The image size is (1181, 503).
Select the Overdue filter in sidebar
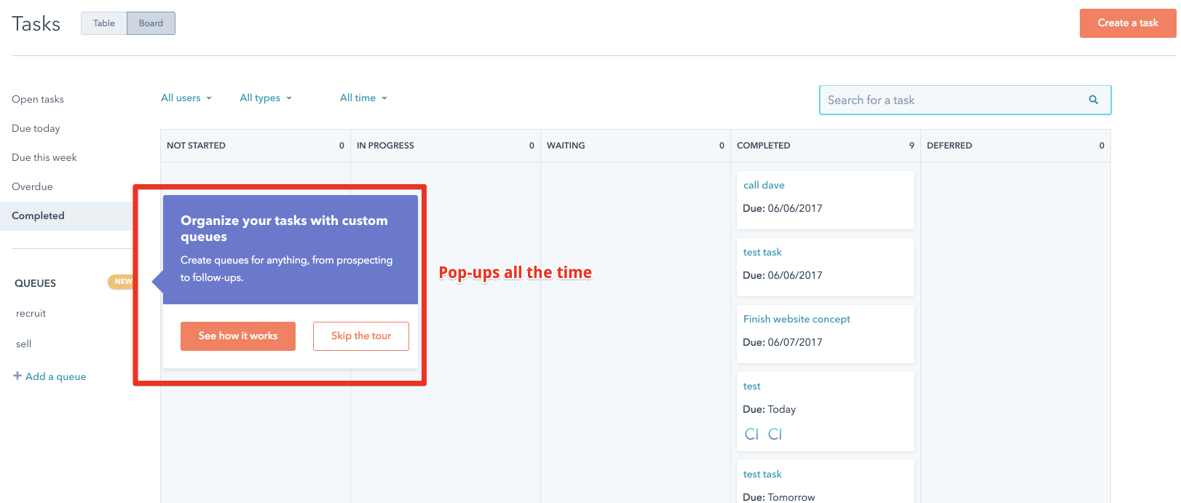32,186
